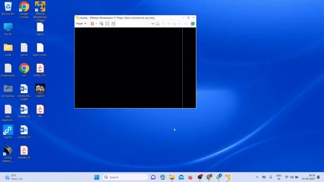Pause the virtual machine with the orange pause button

coord(92,24)
